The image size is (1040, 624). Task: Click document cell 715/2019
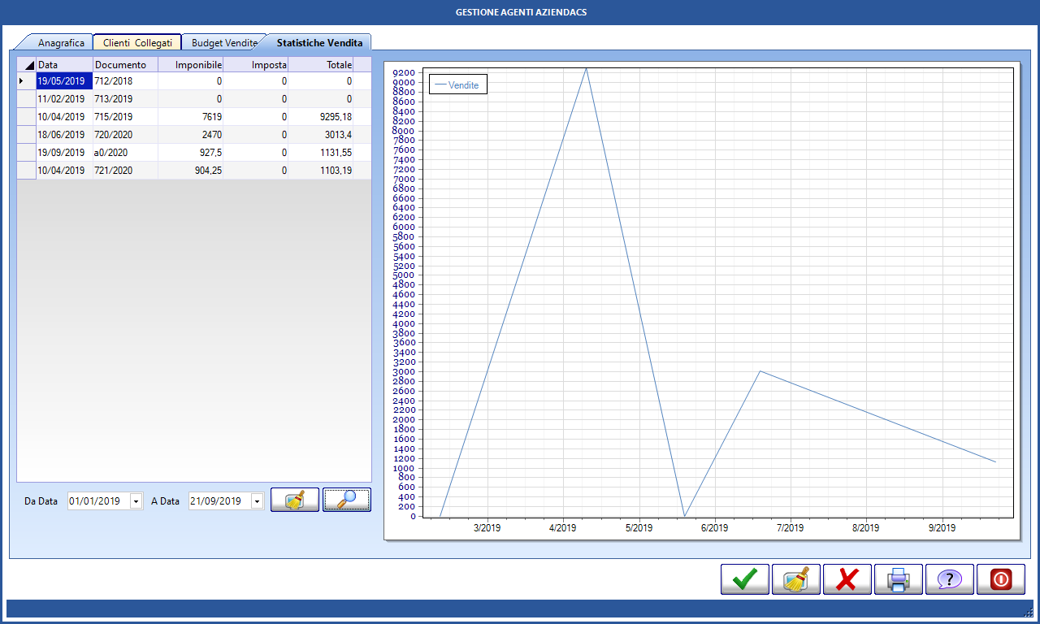125,117
